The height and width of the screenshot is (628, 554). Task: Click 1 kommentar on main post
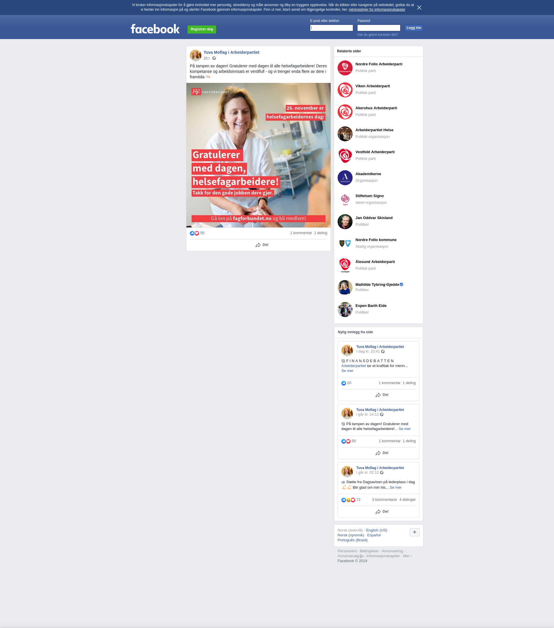coord(301,233)
